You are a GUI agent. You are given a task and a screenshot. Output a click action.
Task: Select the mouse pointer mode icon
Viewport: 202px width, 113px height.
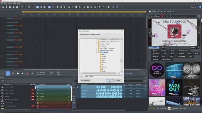[100, 7]
